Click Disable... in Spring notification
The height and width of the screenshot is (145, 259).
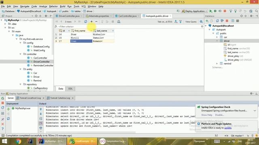[x=219, y=115]
